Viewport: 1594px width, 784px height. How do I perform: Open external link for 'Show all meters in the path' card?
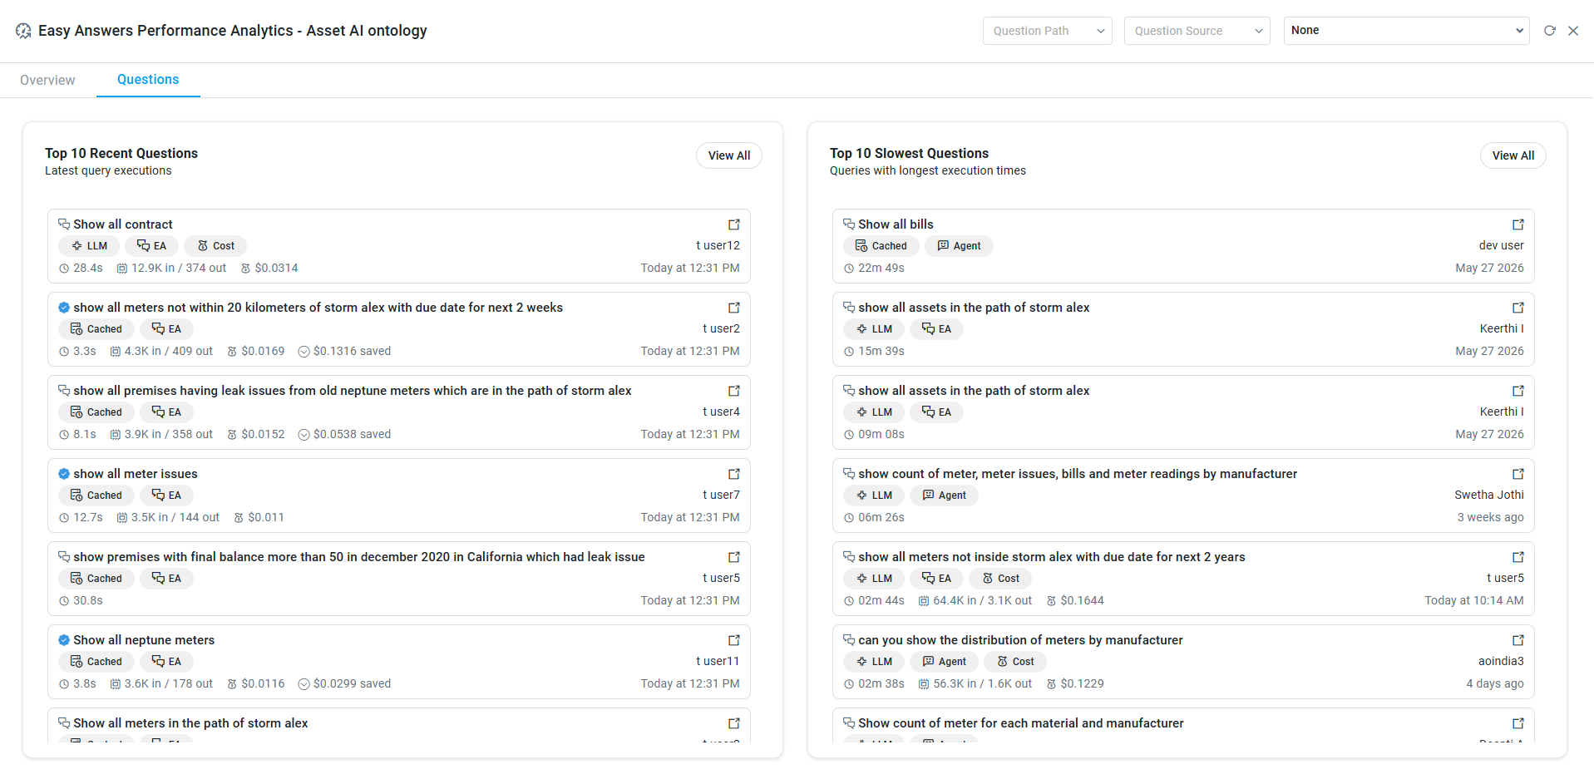pyautogui.click(x=734, y=723)
